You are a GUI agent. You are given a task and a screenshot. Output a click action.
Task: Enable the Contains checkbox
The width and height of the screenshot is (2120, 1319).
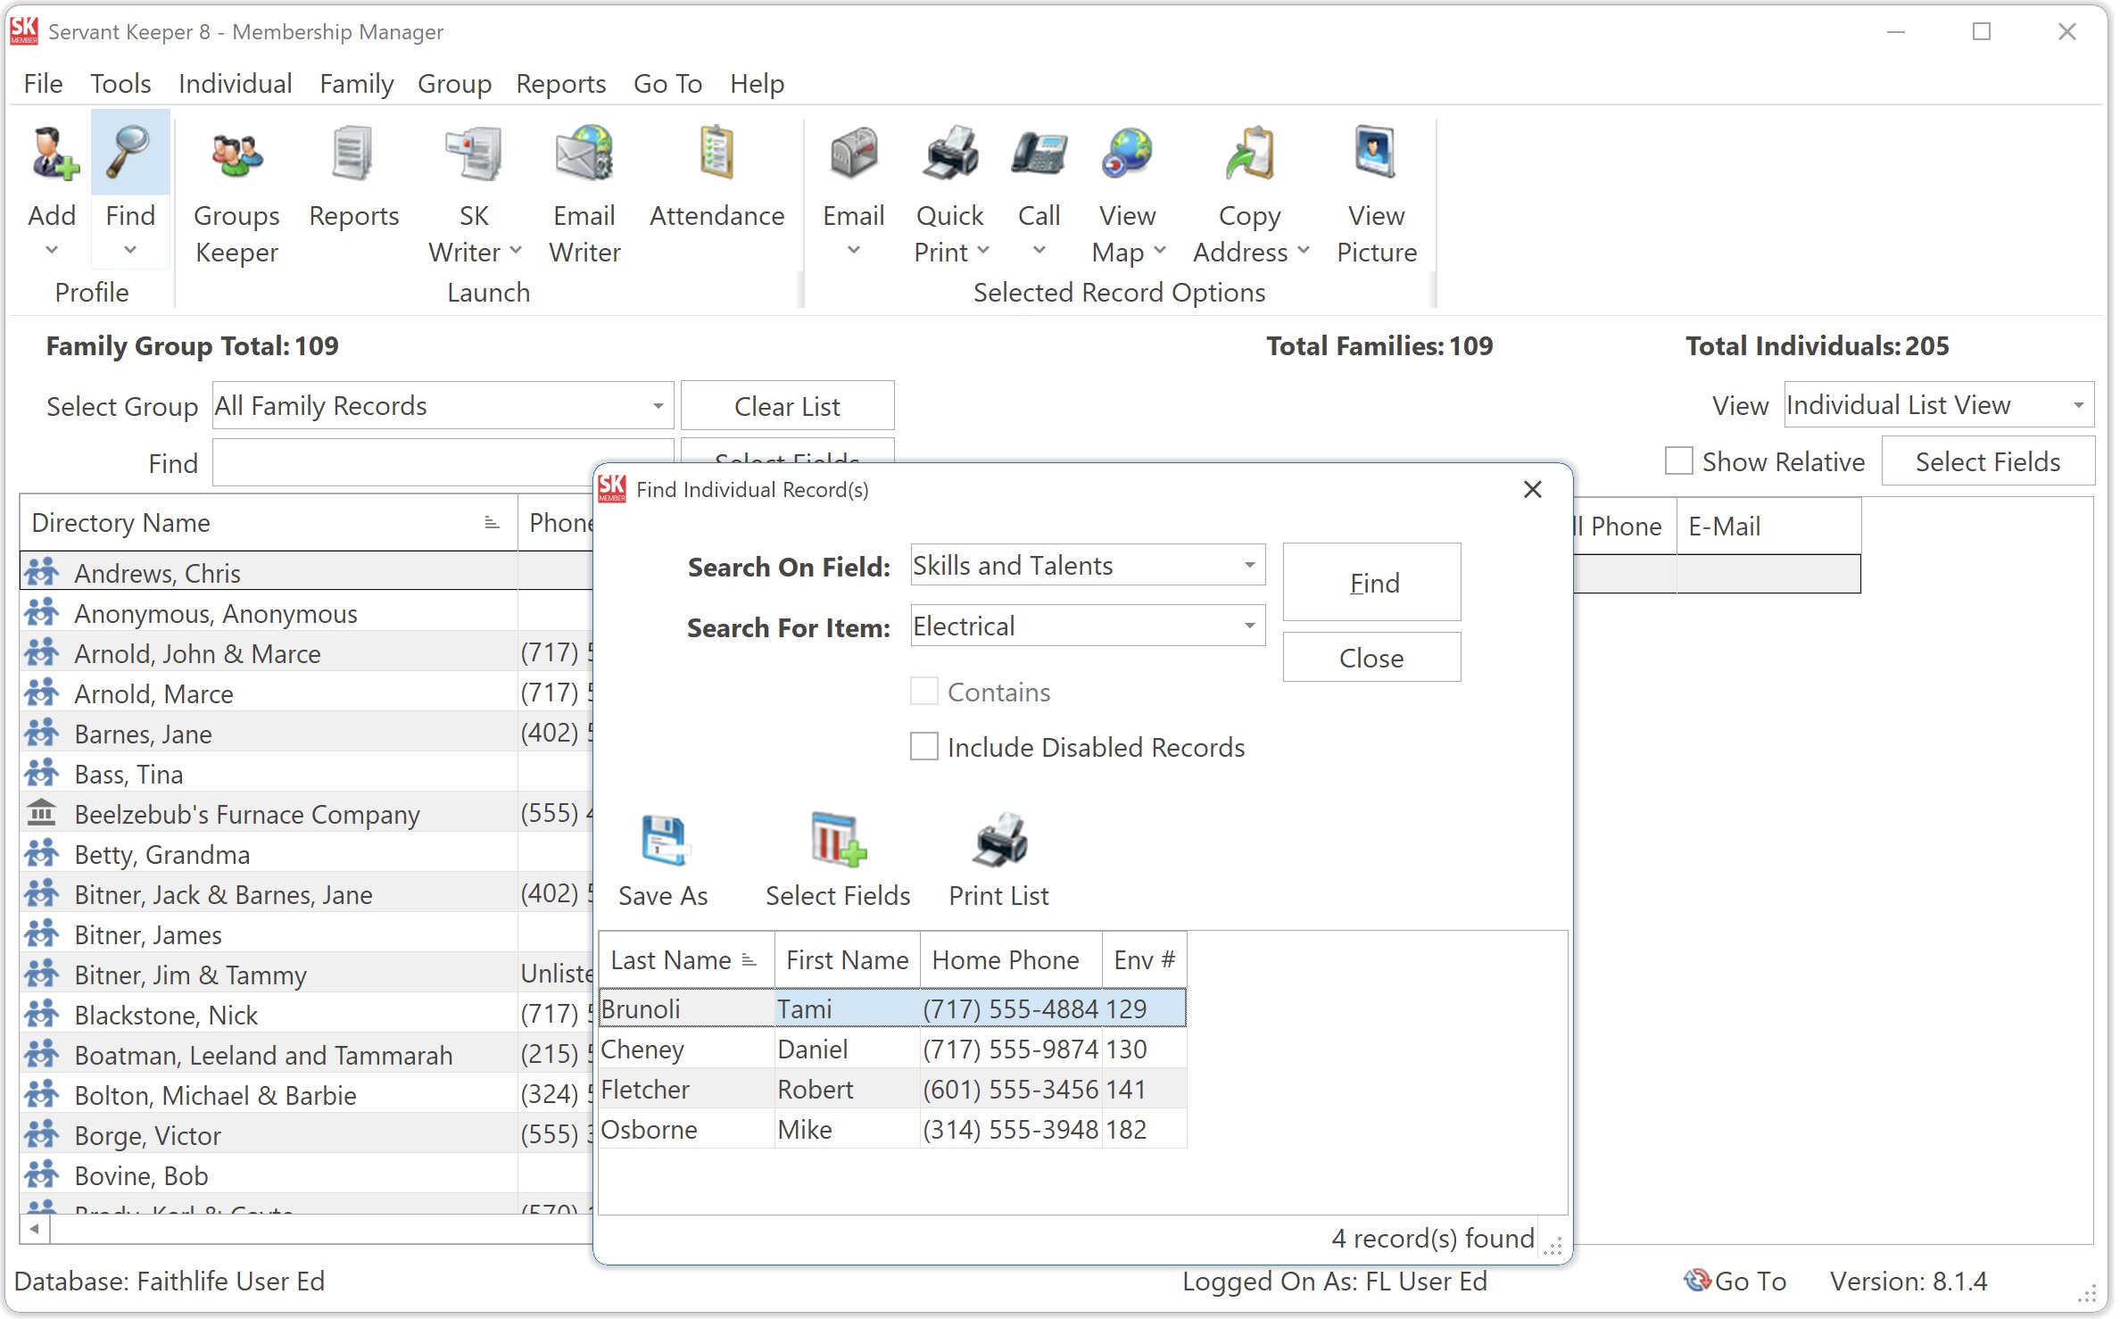(x=923, y=691)
